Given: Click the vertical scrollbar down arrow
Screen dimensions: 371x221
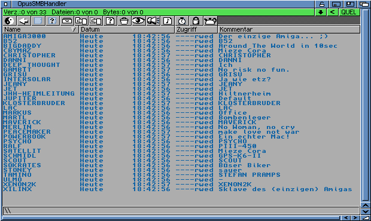Looking at the screenshot, I should click(366, 211).
